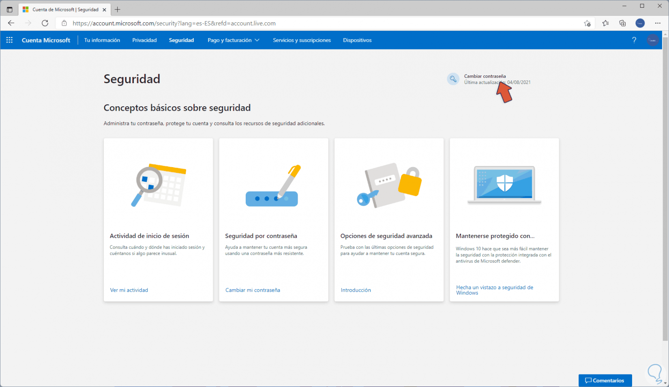
Task: Click Cambiar mi contraseña link
Action: tap(253, 290)
